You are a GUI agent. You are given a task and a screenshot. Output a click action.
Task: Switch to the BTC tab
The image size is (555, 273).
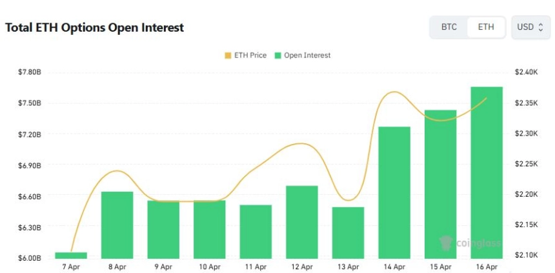pyautogui.click(x=449, y=27)
